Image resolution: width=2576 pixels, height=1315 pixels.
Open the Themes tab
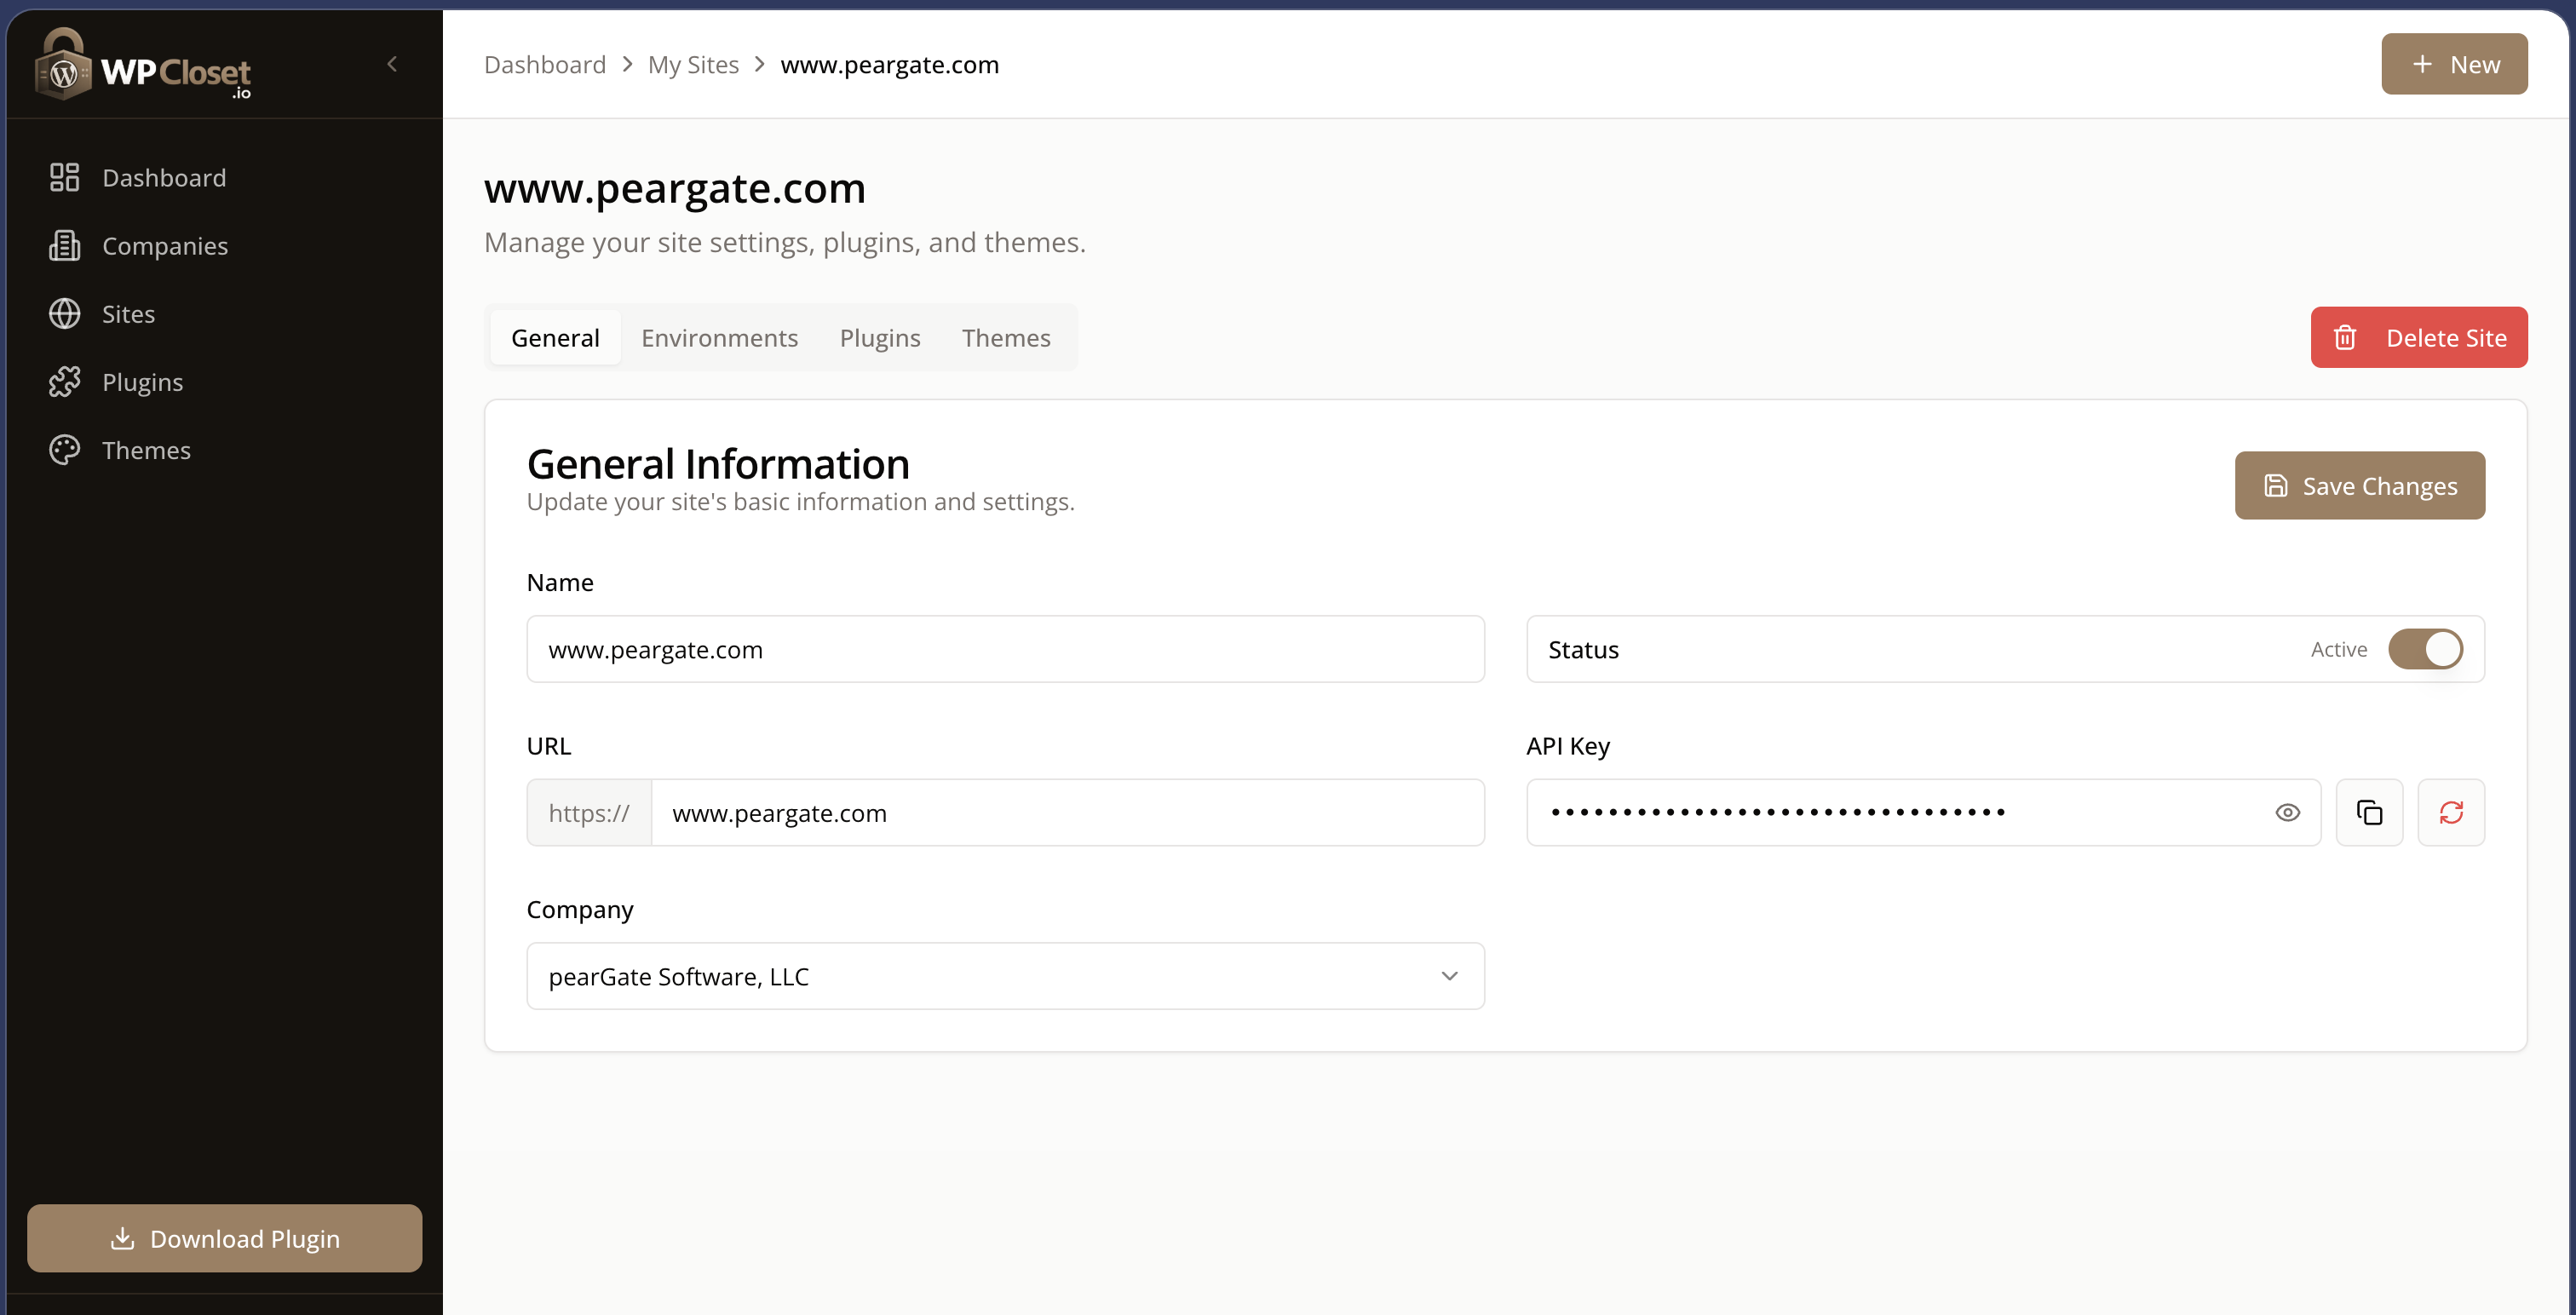click(1006, 337)
